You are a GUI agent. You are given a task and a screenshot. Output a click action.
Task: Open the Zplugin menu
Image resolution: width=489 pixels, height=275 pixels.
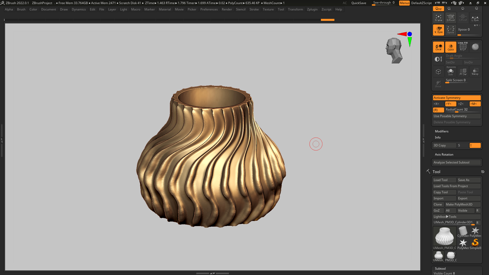pos(312,9)
